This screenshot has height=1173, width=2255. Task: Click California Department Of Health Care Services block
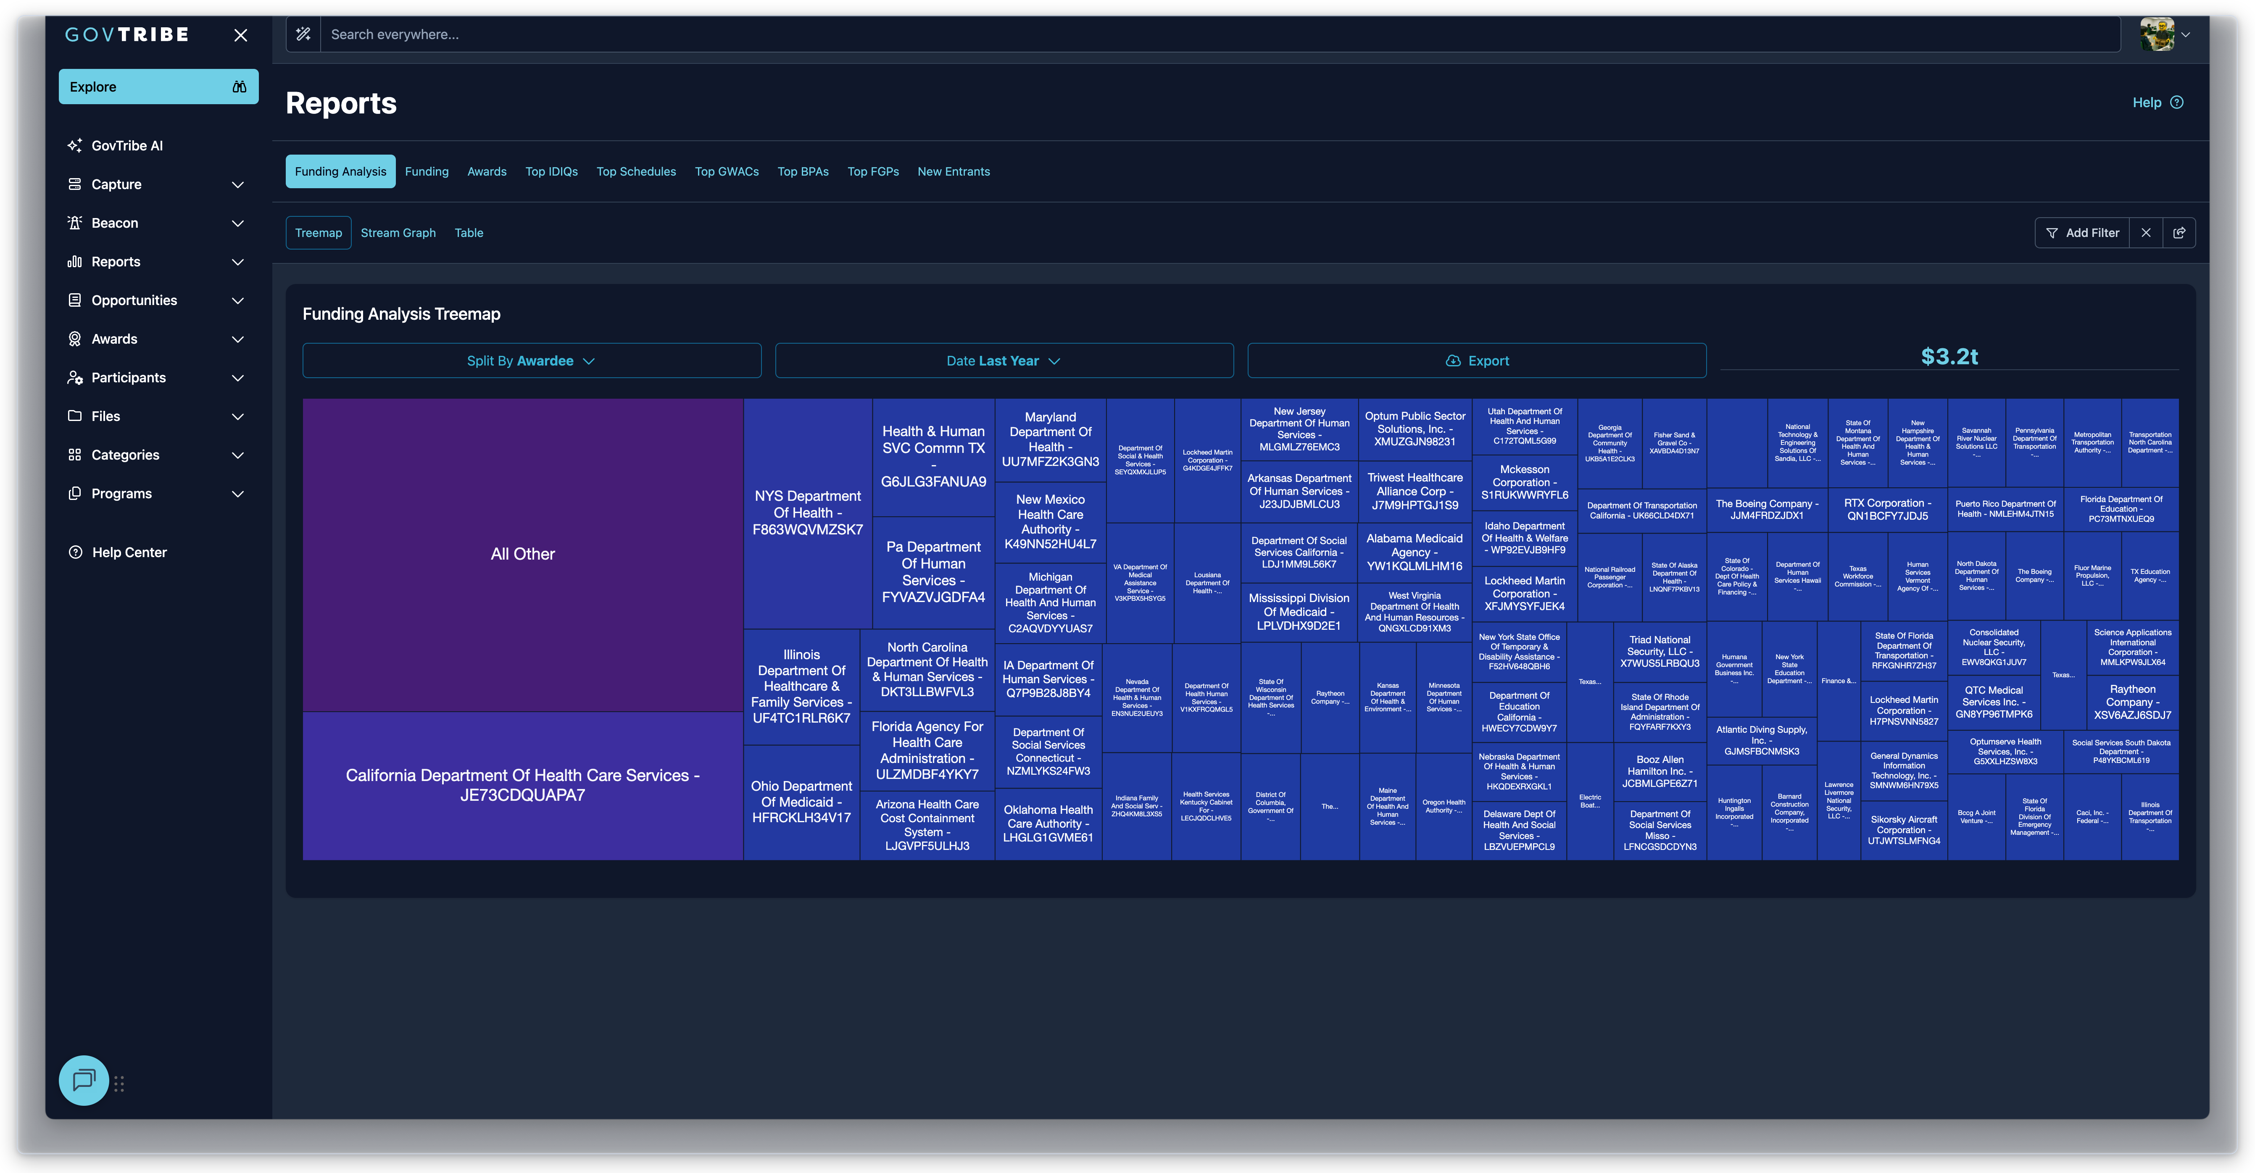pyautogui.click(x=523, y=786)
